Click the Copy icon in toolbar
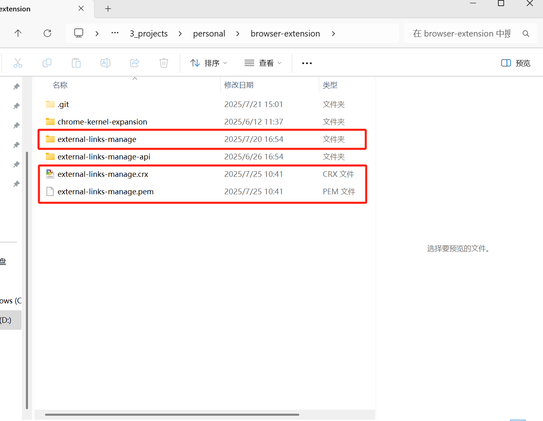Screen dimensions: 543x421 (x=47, y=63)
